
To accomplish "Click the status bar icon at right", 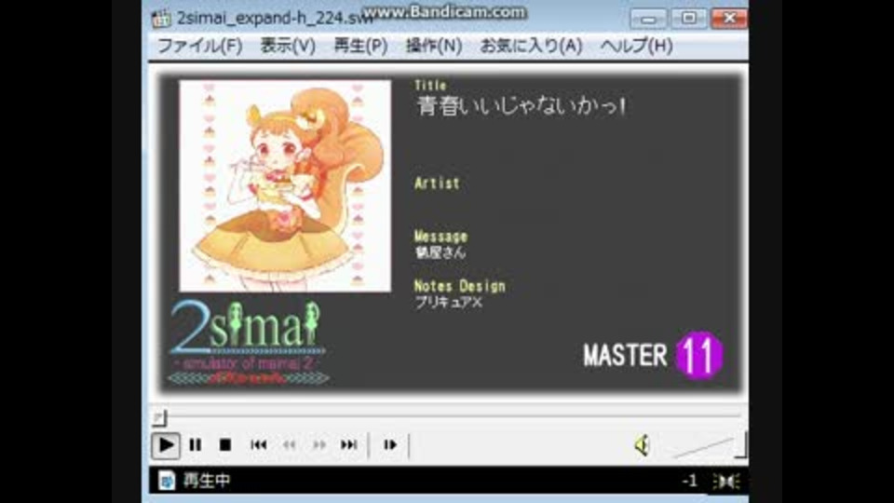I will pyautogui.click(x=726, y=482).
